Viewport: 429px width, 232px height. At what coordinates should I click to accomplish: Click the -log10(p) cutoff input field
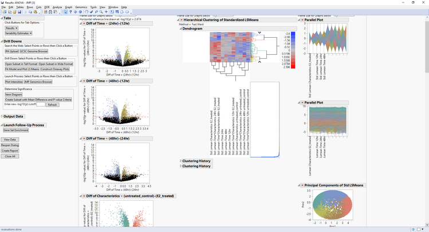point(41,105)
